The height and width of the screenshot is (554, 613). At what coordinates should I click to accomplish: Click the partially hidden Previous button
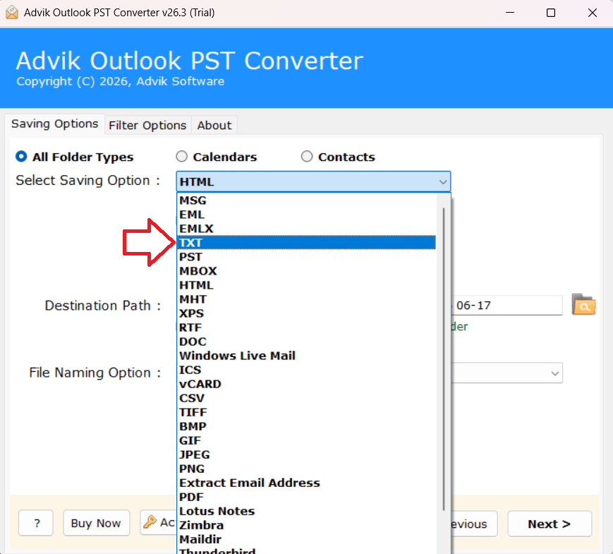coord(474,524)
